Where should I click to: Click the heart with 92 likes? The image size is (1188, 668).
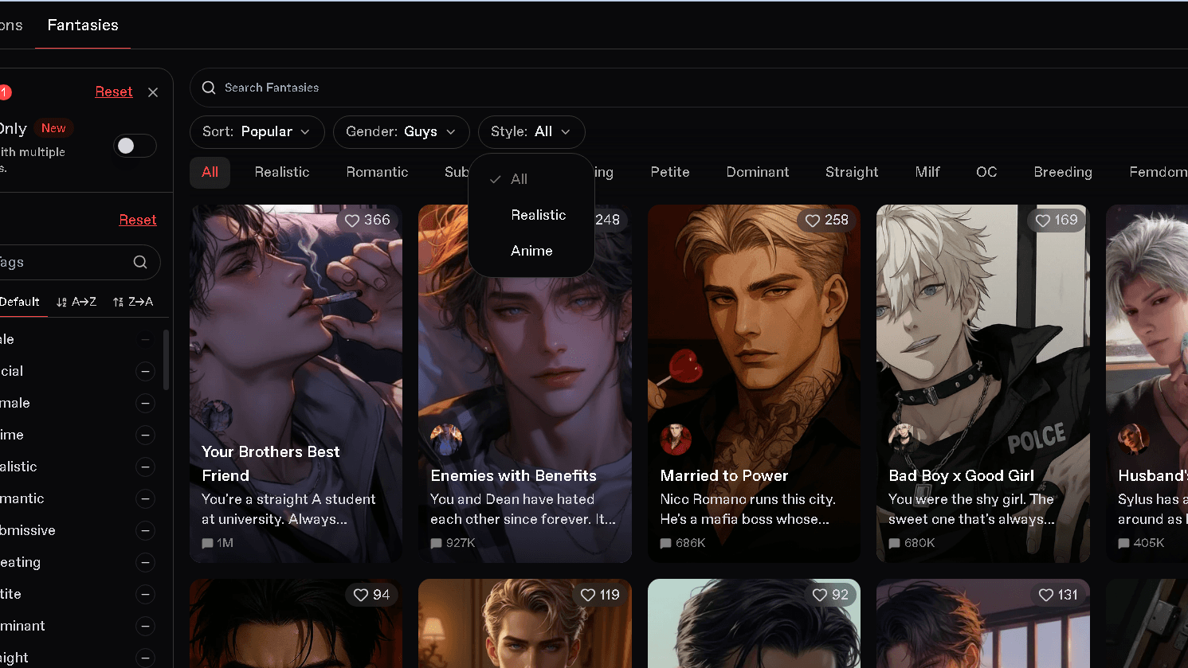point(819,595)
